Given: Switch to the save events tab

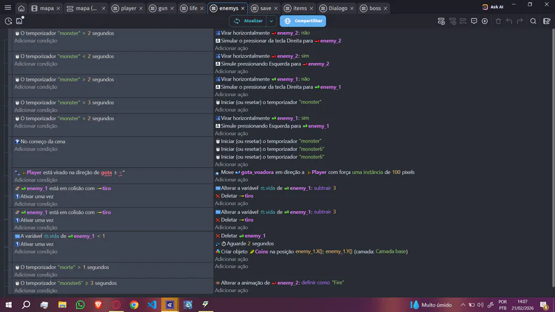Looking at the screenshot, I should click(265, 8).
